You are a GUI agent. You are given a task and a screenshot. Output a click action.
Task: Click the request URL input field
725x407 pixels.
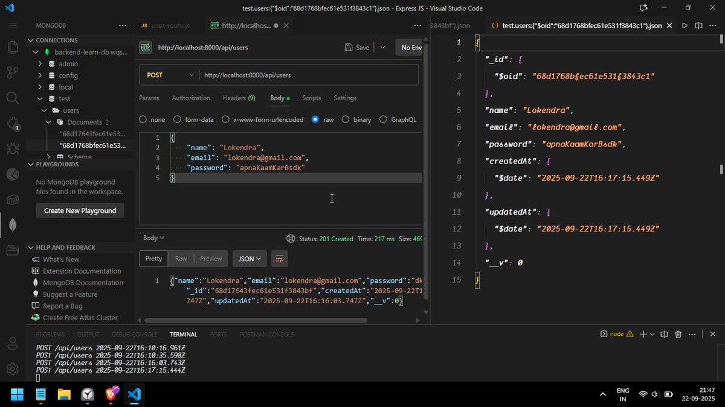click(309, 75)
